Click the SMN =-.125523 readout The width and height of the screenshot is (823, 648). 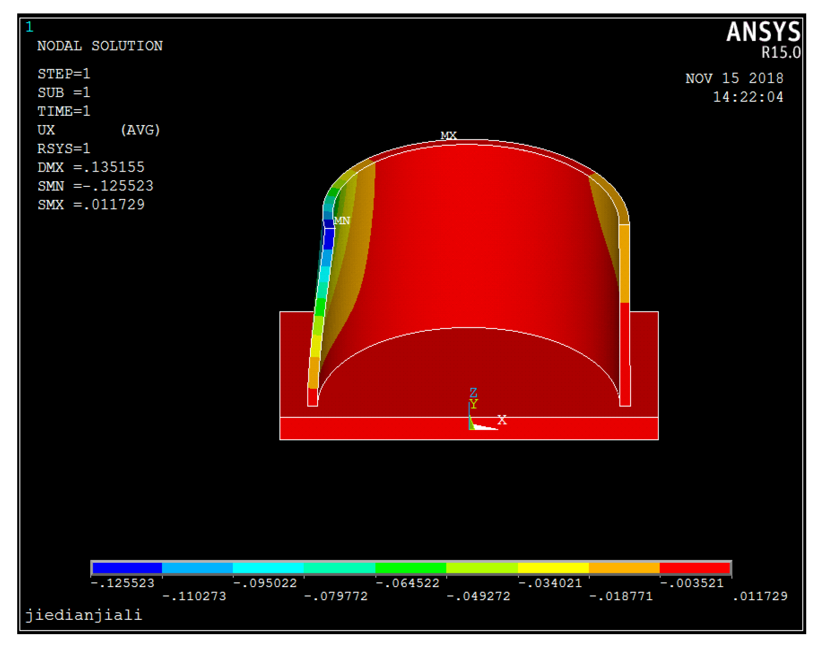point(96,186)
